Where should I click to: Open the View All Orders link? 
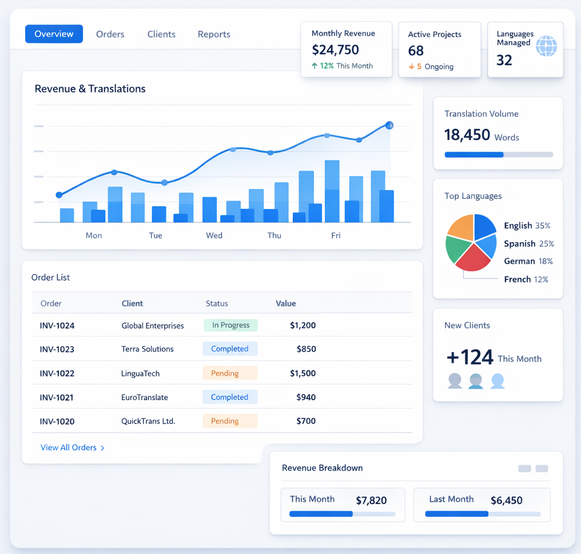(x=68, y=448)
